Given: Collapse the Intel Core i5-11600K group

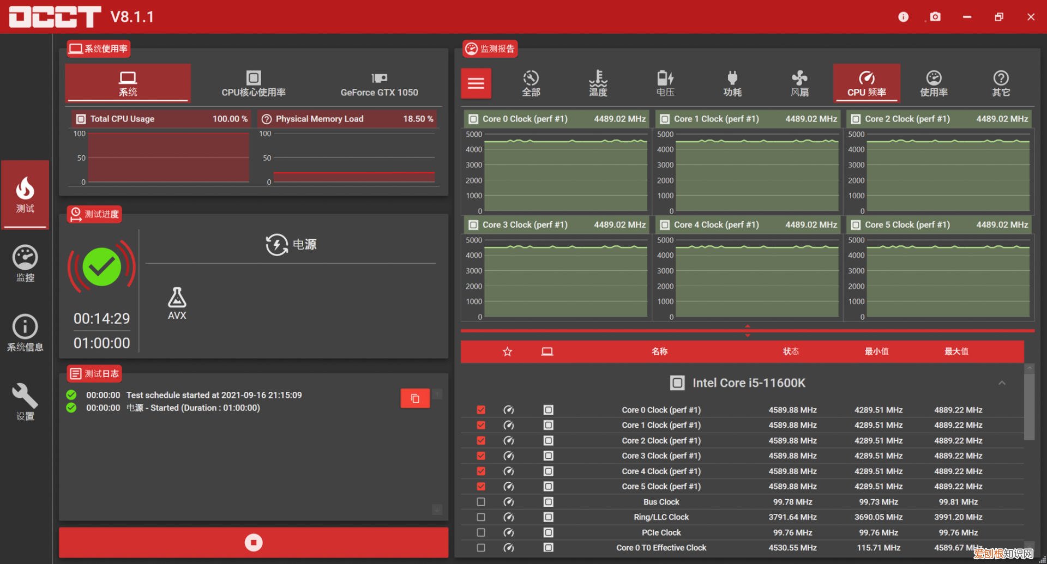Looking at the screenshot, I should coord(1002,383).
